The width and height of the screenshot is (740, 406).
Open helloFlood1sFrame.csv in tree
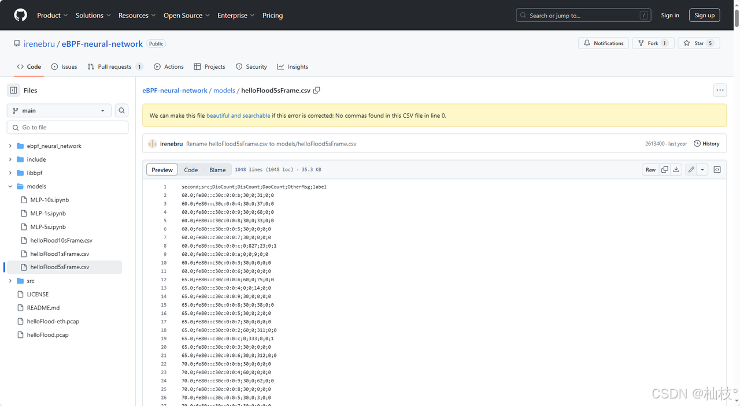[x=60, y=254]
